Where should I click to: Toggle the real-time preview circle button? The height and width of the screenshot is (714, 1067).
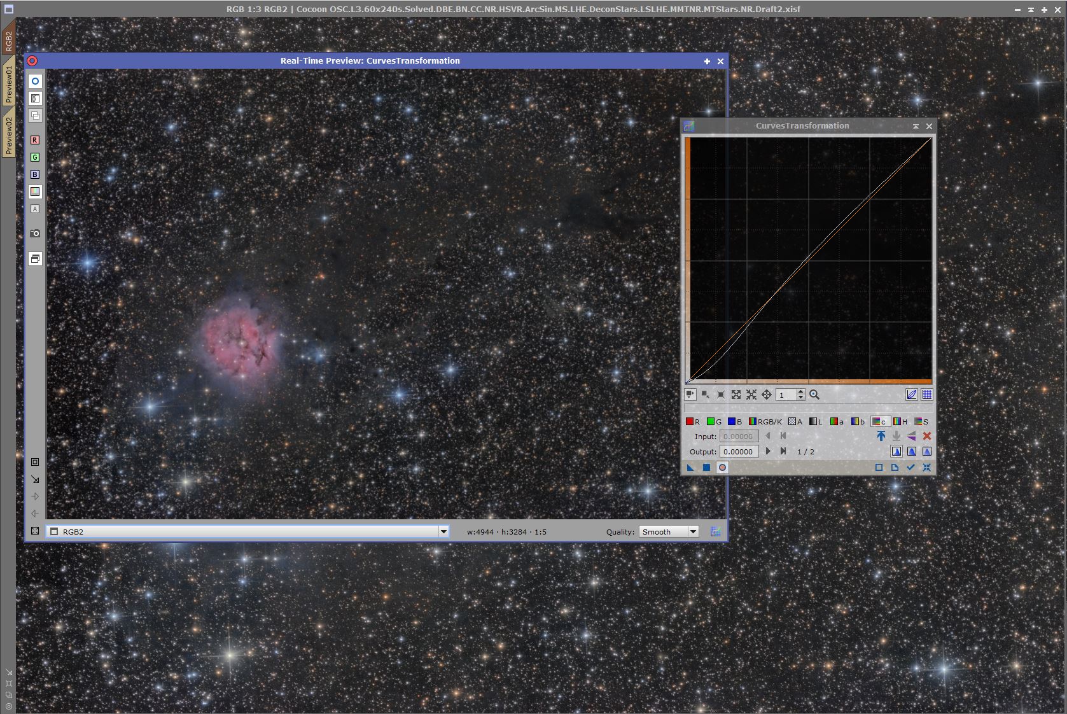click(722, 468)
